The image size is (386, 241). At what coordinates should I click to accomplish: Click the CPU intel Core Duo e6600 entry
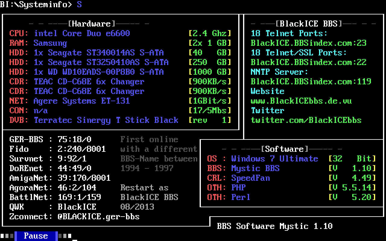pos(82,33)
